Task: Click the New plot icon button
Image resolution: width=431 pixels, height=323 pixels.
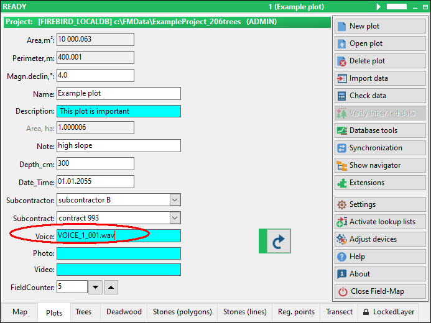Action: point(342,26)
